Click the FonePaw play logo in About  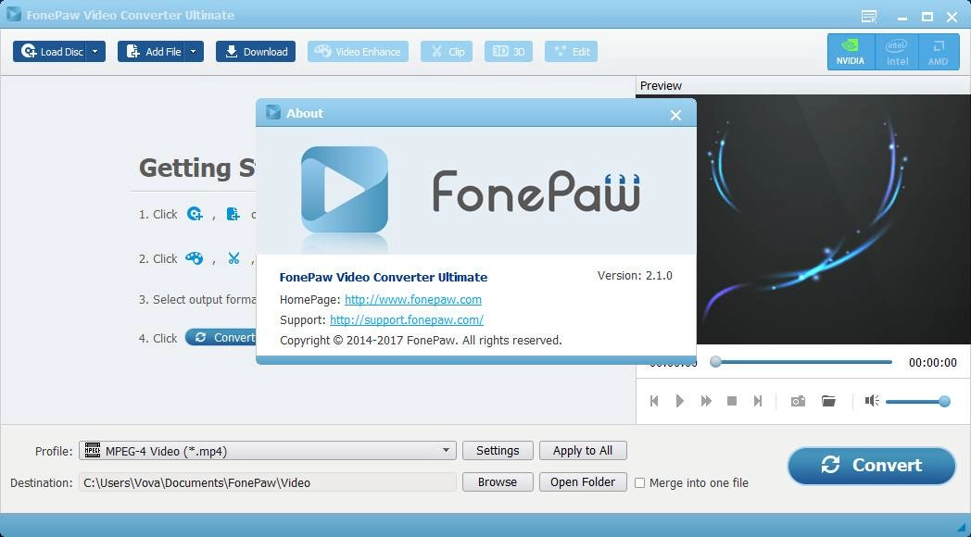345,189
